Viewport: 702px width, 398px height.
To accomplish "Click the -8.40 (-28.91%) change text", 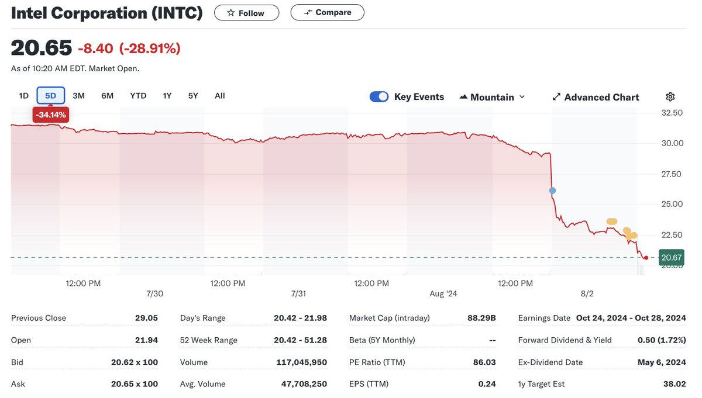I will tap(129, 49).
